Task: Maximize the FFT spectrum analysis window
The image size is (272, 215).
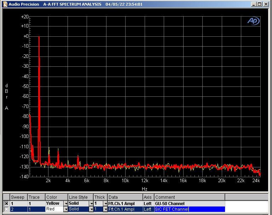Action: (x=259, y=4)
